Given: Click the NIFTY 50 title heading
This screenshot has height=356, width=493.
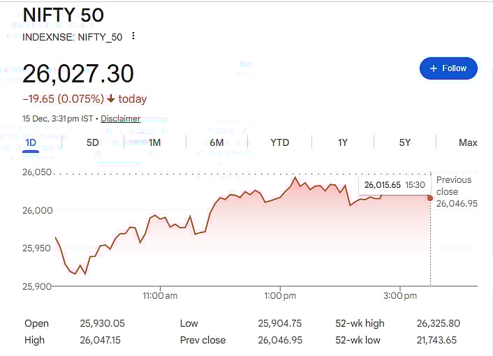Looking at the screenshot, I should pyautogui.click(x=63, y=15).
